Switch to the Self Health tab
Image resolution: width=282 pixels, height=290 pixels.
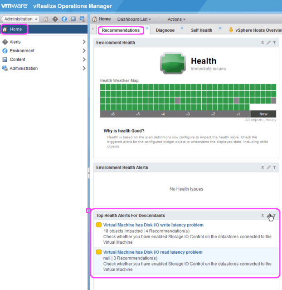coord(201,30)
